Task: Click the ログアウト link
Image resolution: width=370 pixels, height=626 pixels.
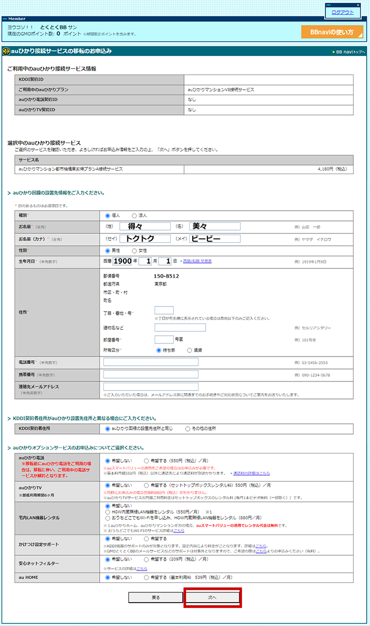Action: [343, 13]
